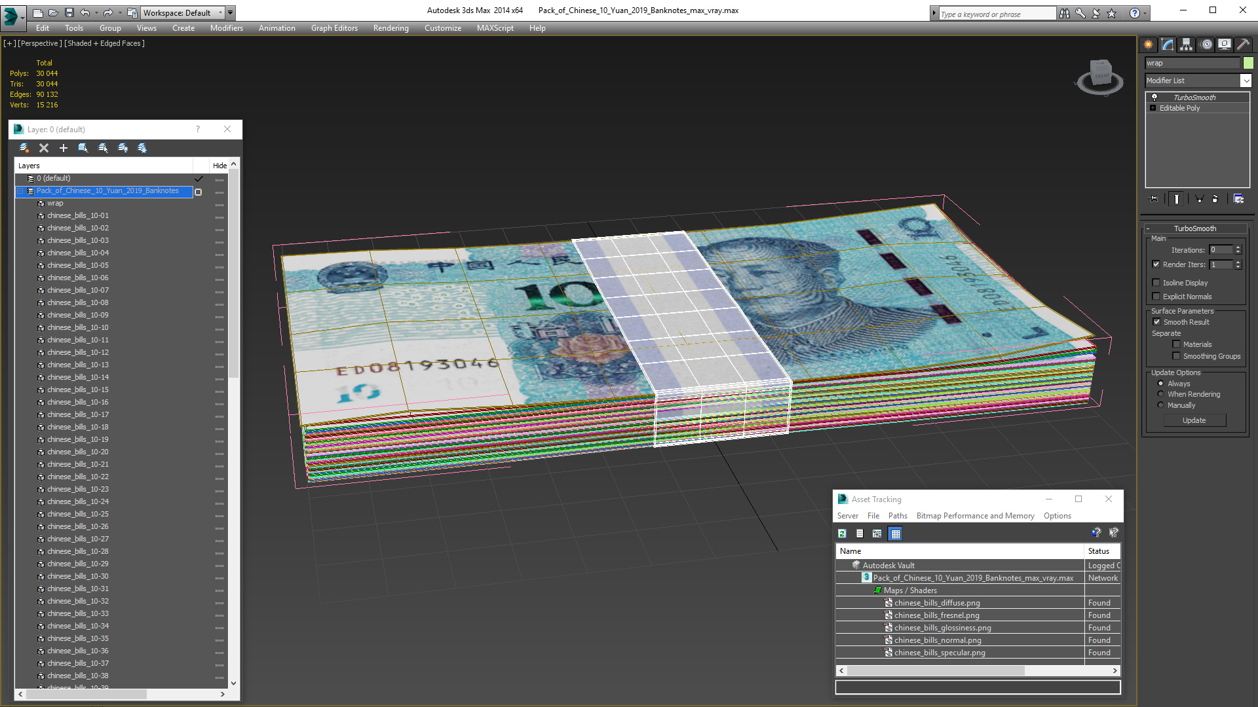This screenshot has width=1258, height=707.
Task: Toggle Smooth Result checkbox
Action: click(1156, 322)
